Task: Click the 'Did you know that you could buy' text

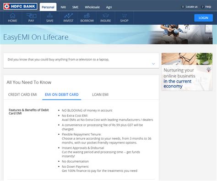Action: tap(58, 60)
